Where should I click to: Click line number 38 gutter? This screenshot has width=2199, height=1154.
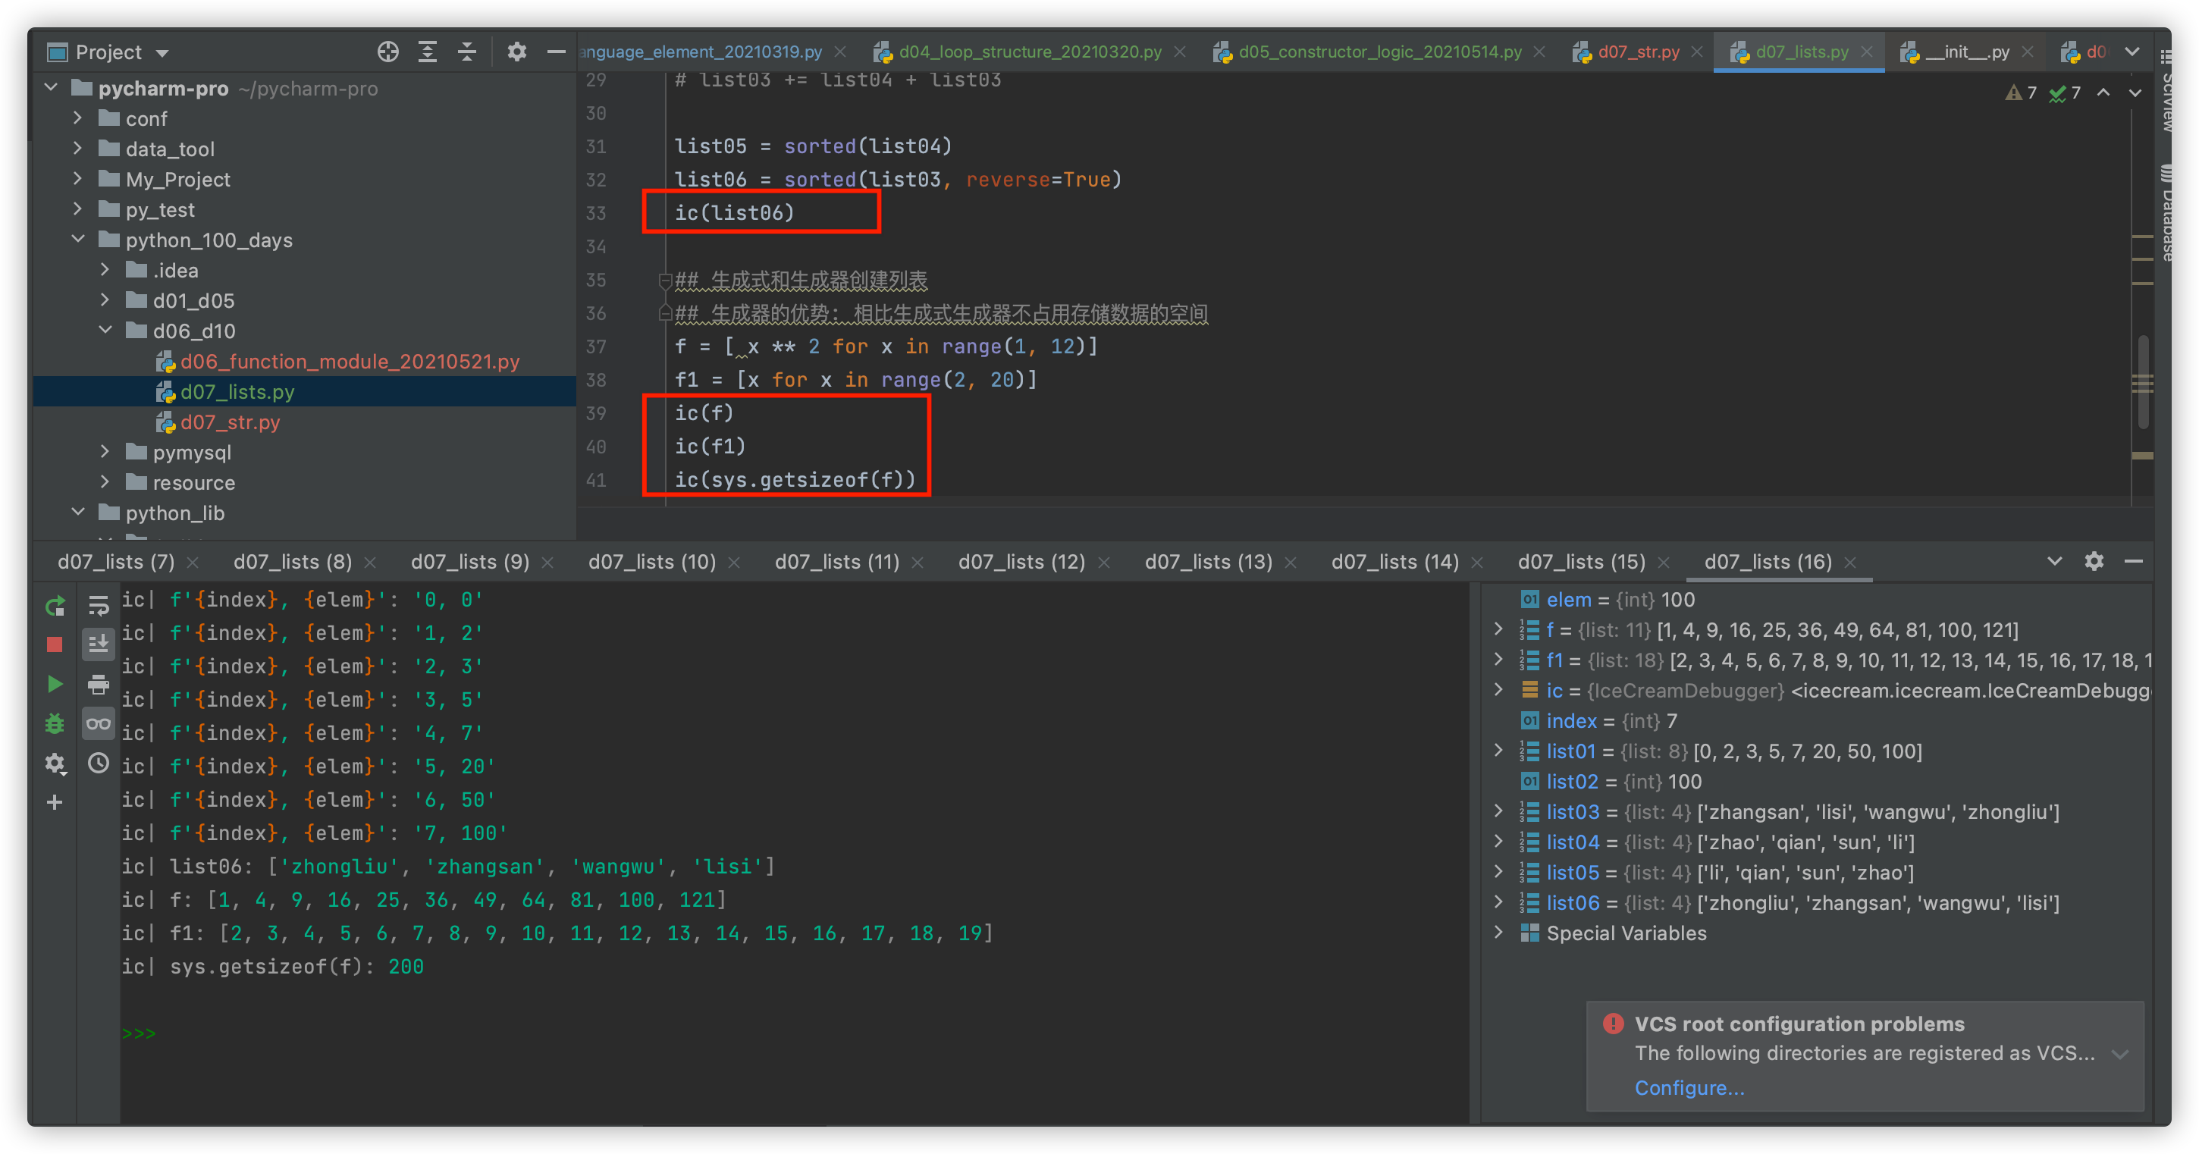coord(596,379)
